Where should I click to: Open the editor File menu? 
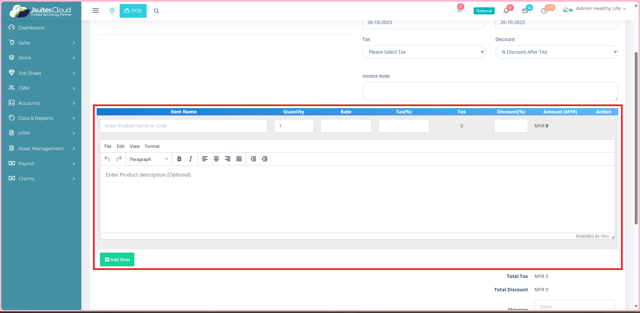point(108,146)
